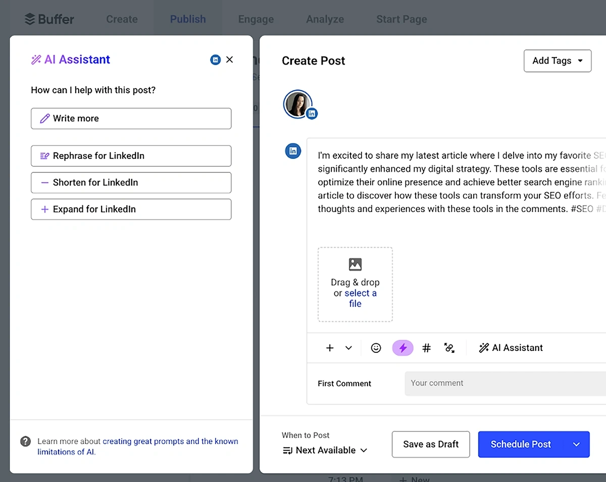
Task: Click the plus icon on Expand for LinkedIn
Action: coord(44,209)
